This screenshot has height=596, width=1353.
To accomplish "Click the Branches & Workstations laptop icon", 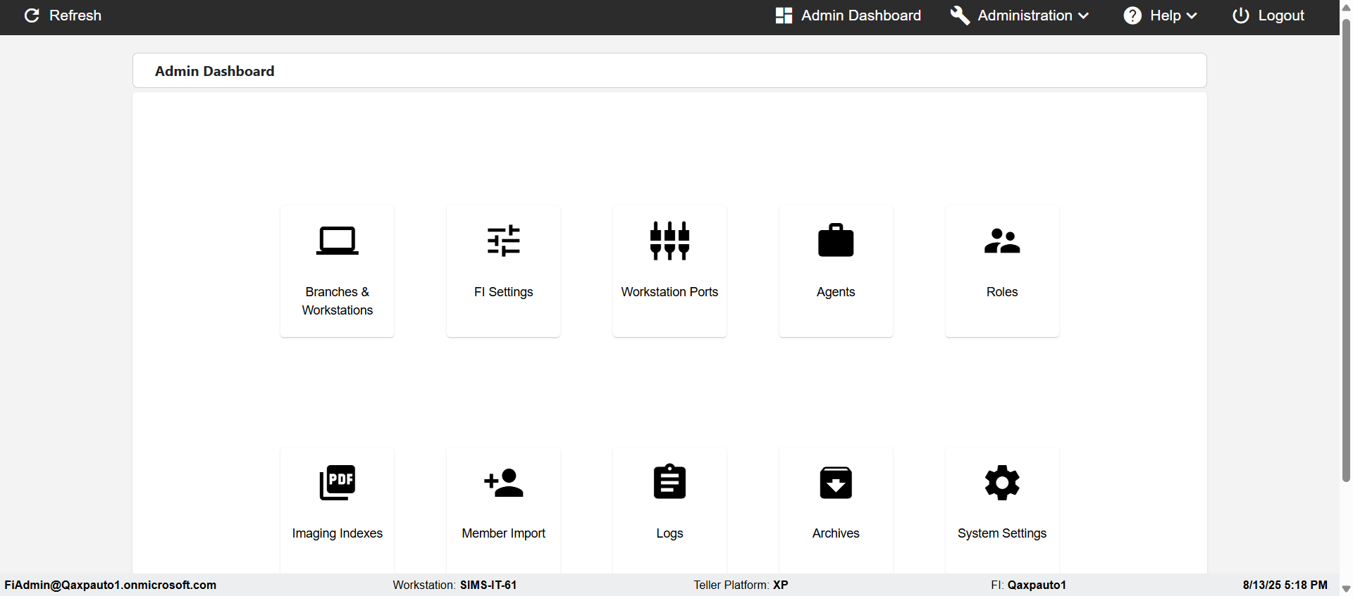I will pos(338,241).
